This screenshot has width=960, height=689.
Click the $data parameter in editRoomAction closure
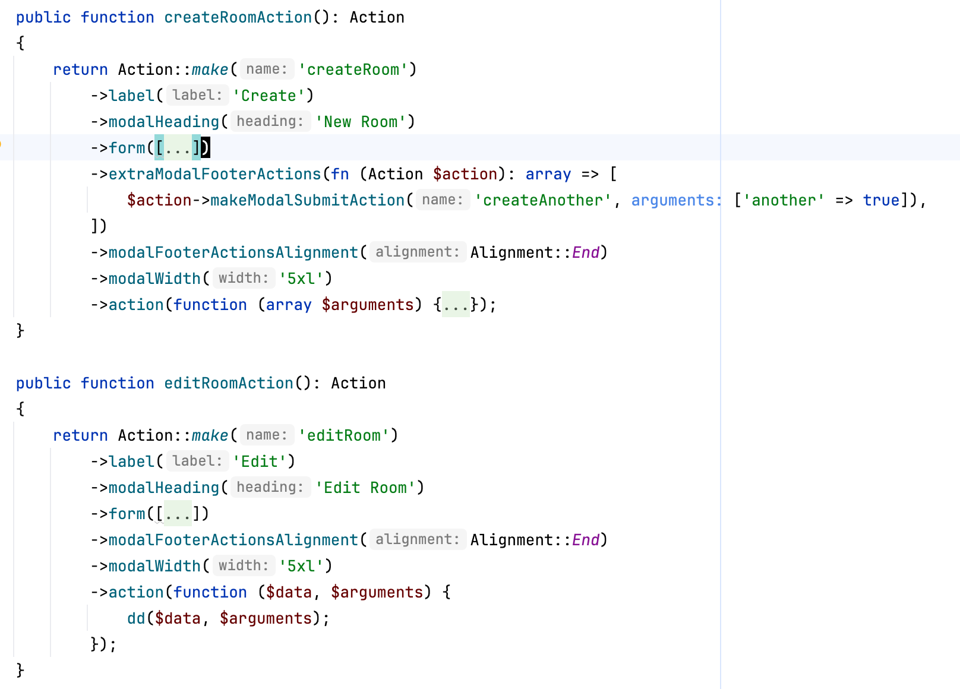289,592
